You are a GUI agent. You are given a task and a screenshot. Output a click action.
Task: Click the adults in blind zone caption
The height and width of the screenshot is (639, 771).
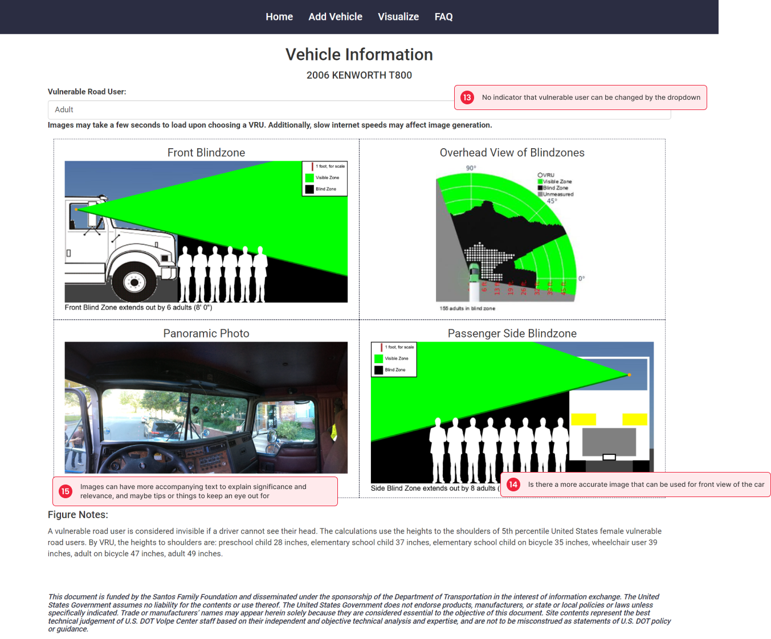click(467, 308)
